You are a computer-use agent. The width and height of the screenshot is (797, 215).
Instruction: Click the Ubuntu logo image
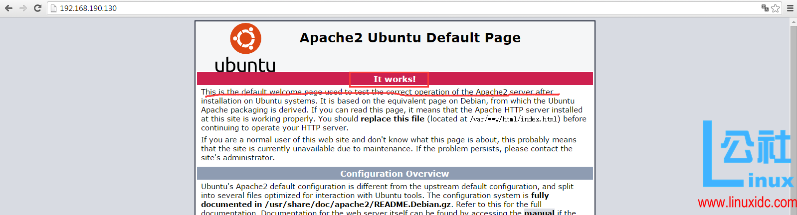(x=245, y=48)
